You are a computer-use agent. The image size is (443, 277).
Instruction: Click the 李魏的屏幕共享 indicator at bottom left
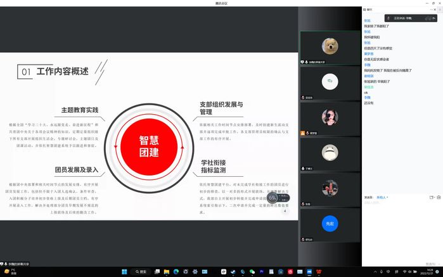click(x=16, y=264)
